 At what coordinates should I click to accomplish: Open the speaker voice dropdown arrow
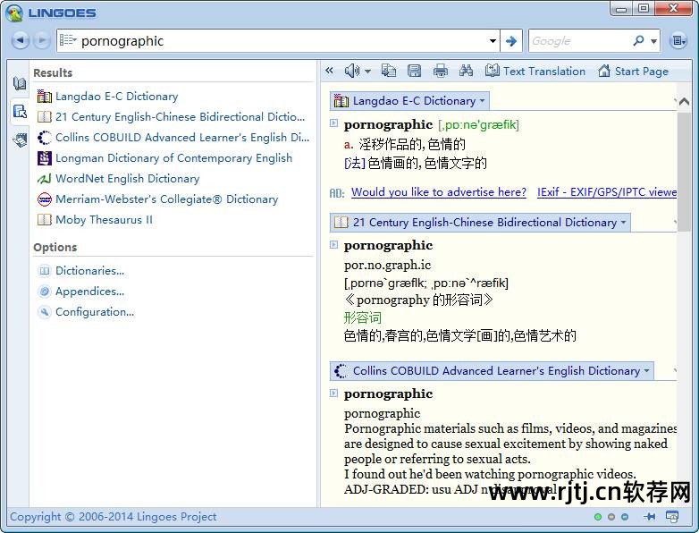(367, 71)
